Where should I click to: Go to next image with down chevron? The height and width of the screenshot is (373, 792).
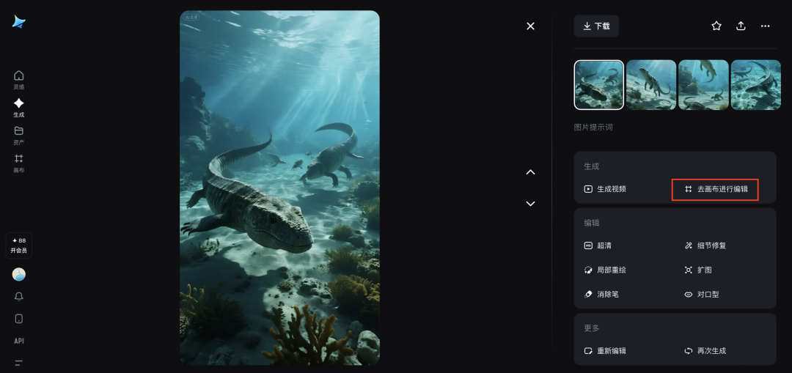(x=531, y=204)
